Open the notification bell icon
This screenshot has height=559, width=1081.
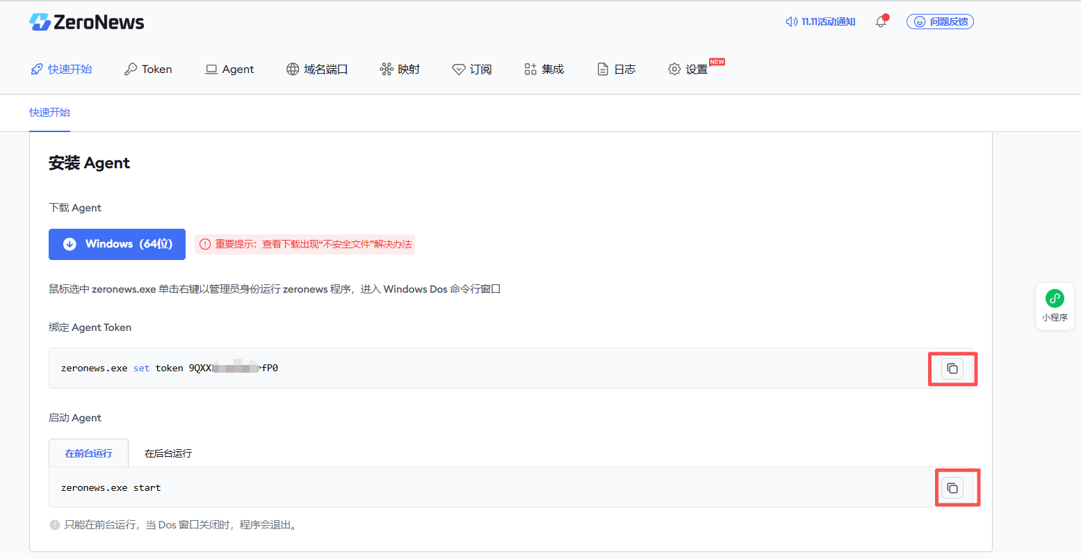coord(881,22)
